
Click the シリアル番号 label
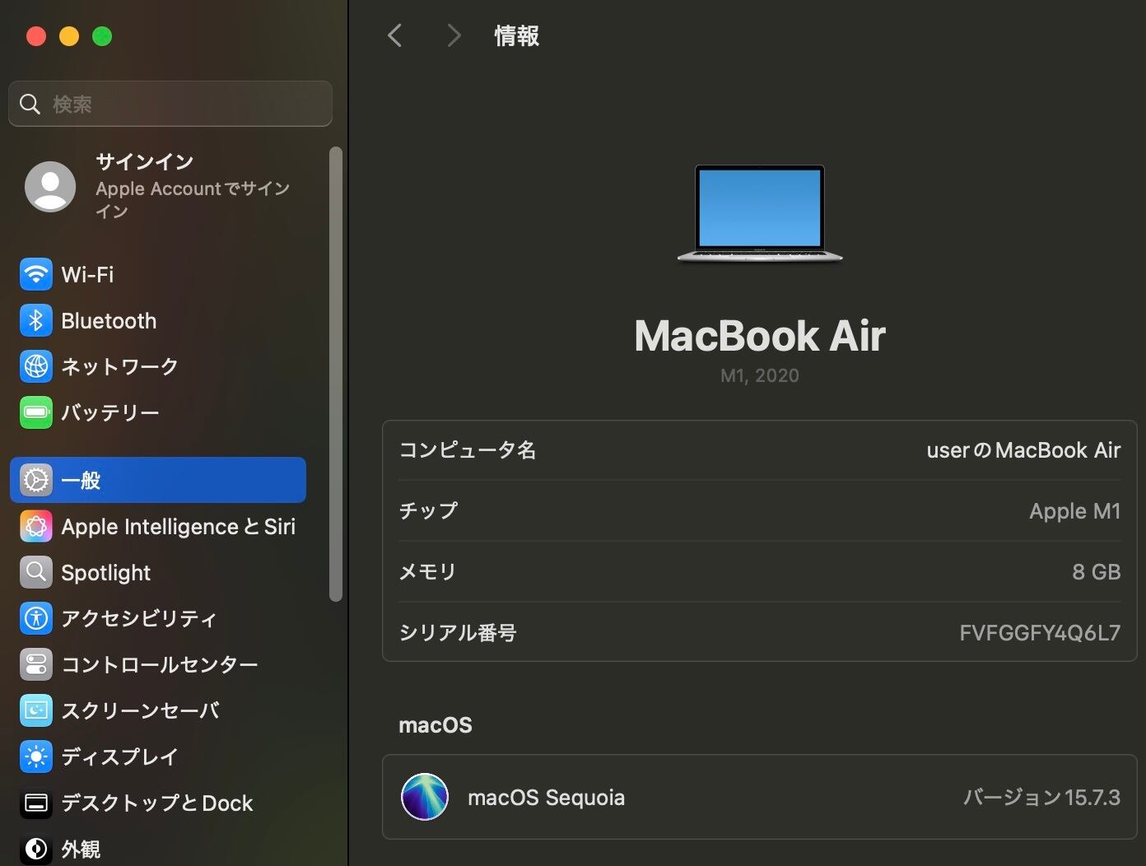tap(458, 632)
